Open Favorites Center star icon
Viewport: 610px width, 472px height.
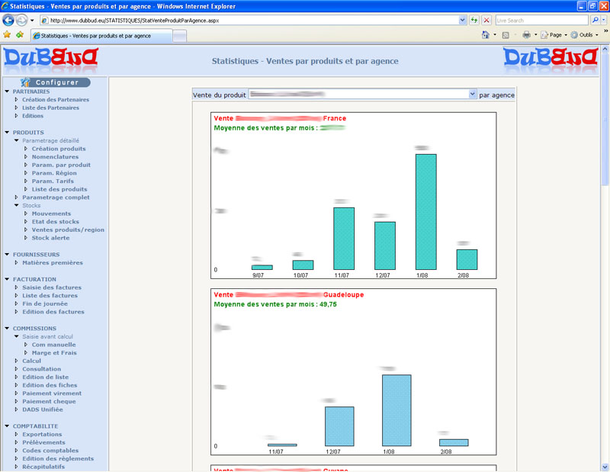(x=7, y=35)
